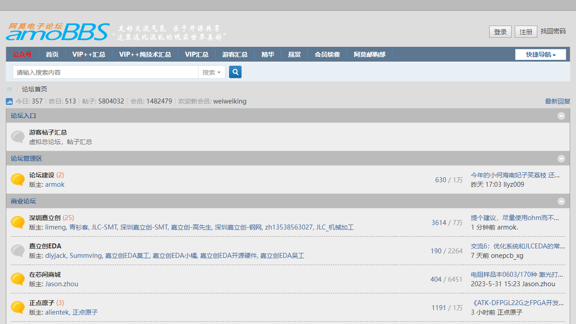Screen dimensions: 576x324
Task: Click the yellow bubble icon for 深圳嘉立创
Action: pyautogui.click(x=18, y=222)
